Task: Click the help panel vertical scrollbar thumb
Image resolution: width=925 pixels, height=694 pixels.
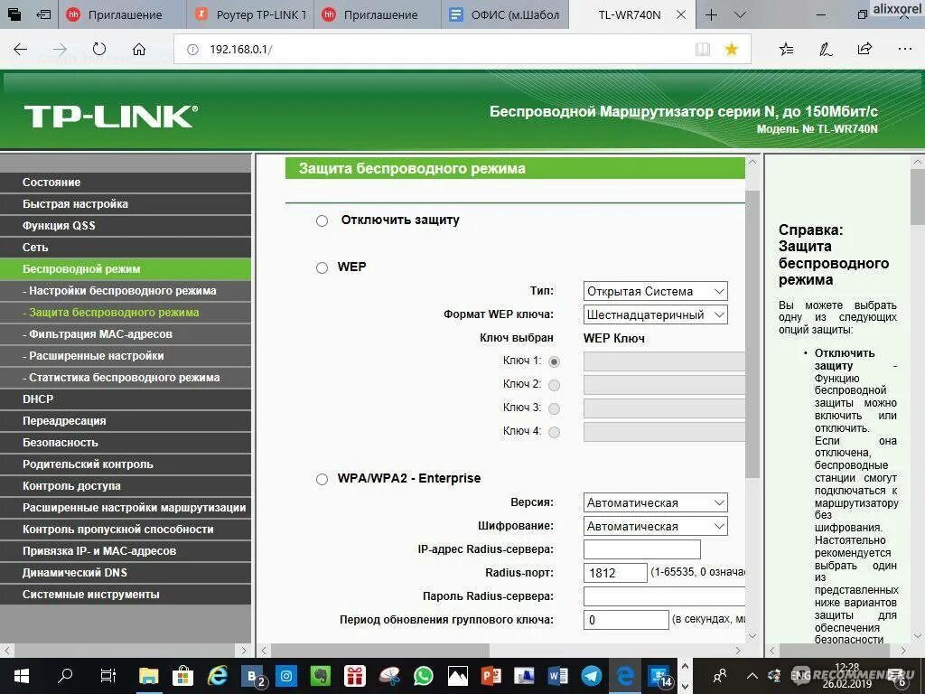Action: (918, 196)
